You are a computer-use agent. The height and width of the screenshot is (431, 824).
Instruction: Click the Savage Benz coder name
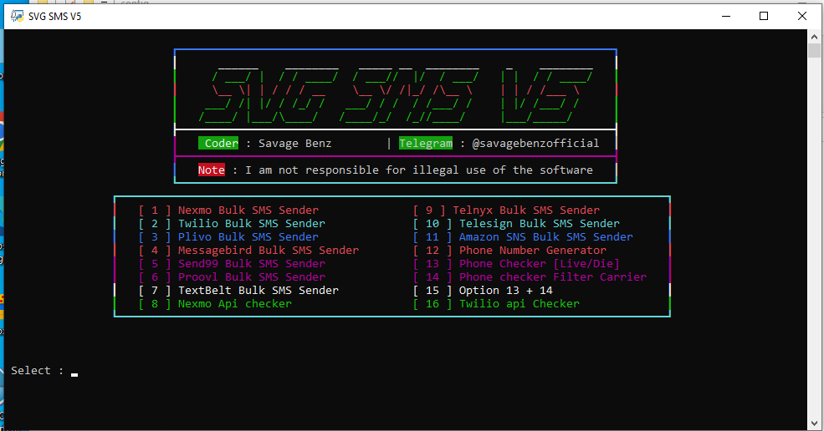click(294, 144)
